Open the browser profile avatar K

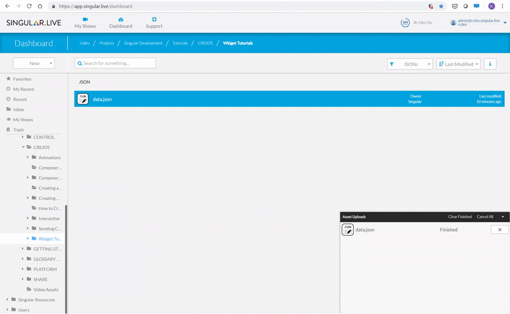point(492,6)
